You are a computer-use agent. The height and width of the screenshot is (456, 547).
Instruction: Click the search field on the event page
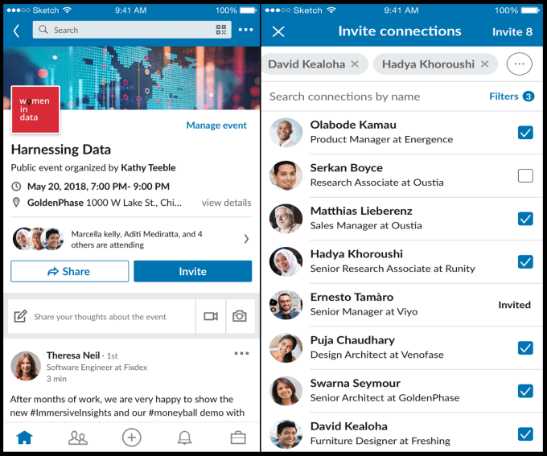coord(132,30)
